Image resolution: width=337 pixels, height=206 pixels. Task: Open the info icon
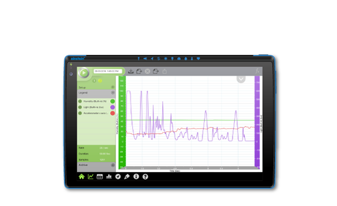point(136,177)
